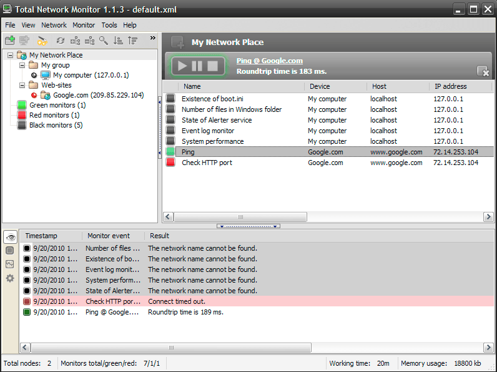The width and height of the screenshot is (497, 372).
Task: Click the refresh arrows toolbar icon
Action: (x=60, y=41)
